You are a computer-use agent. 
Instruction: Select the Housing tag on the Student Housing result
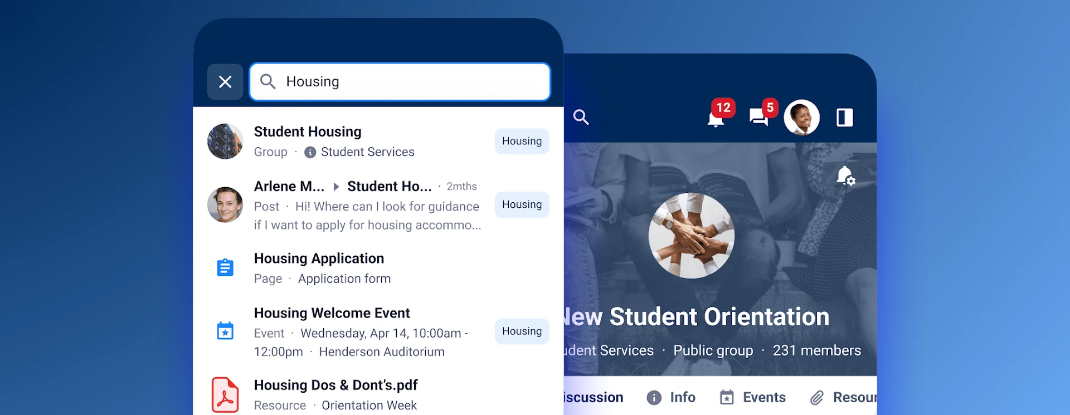point(522,141)
